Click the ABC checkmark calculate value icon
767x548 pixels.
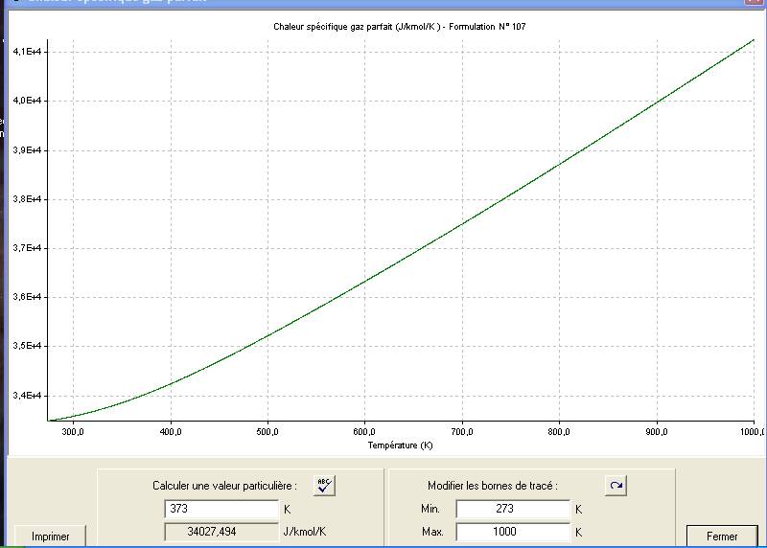pos(324,486)
